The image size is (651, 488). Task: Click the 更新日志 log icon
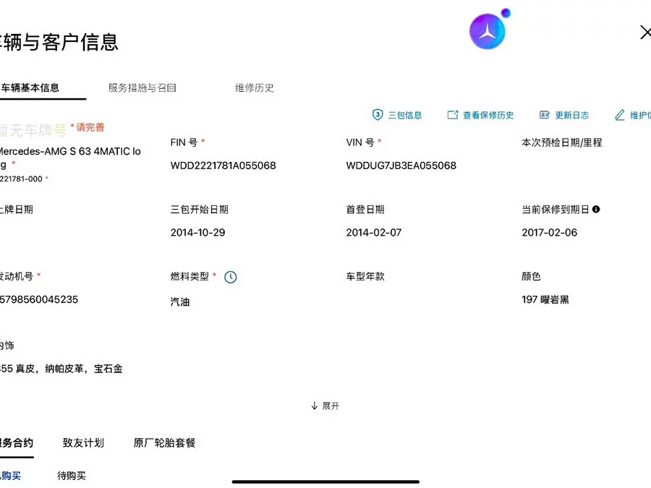544,114
